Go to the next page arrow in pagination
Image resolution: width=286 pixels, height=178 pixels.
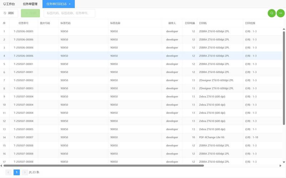[25, 172]
